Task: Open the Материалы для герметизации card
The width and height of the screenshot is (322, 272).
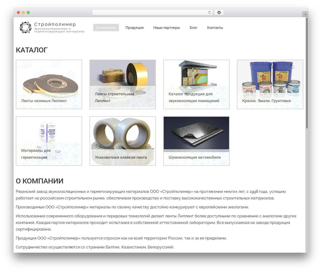Action: click(x=49, y=141)
